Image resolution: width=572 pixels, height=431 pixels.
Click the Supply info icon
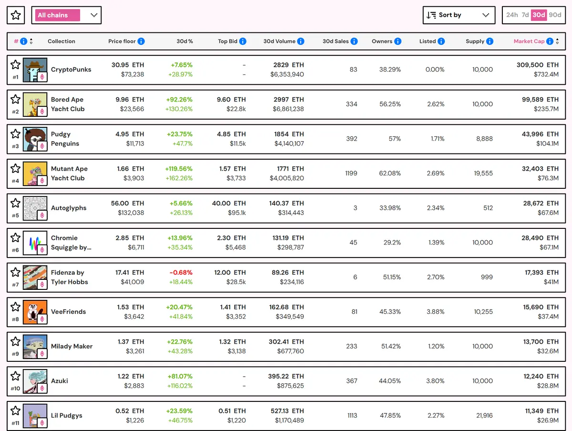click(490, 41)
